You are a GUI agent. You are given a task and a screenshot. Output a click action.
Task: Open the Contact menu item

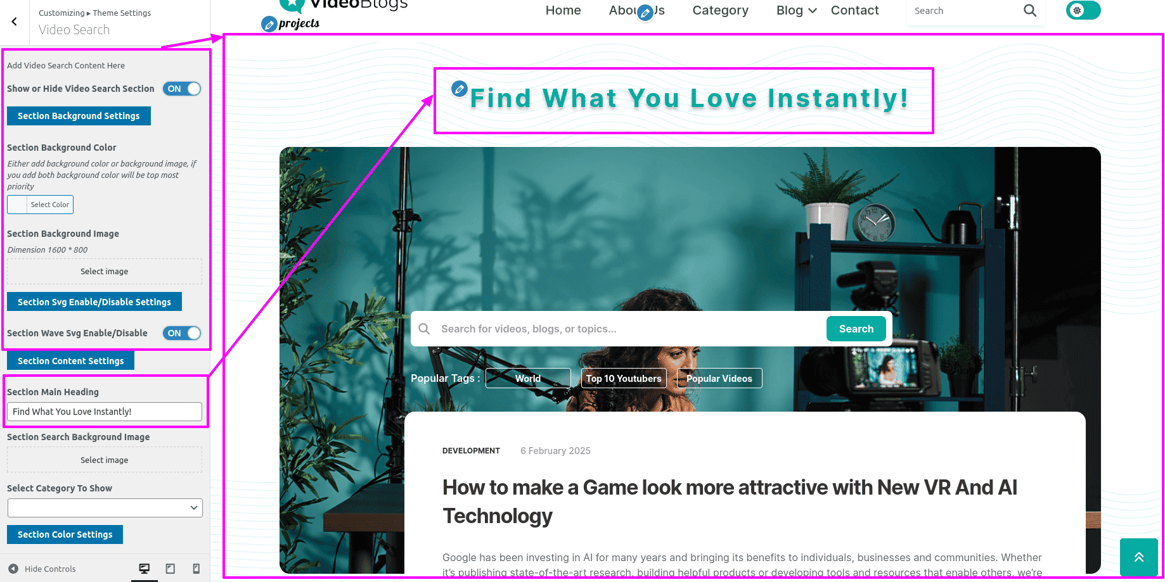pyautogui.click(x=854, y=11)
